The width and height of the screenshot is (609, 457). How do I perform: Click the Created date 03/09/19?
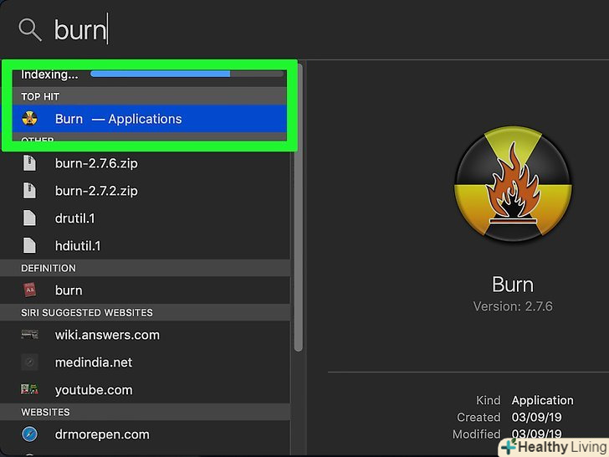tap(536, 417)
